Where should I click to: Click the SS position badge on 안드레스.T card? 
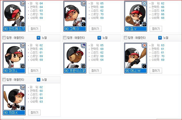(23, 25)
